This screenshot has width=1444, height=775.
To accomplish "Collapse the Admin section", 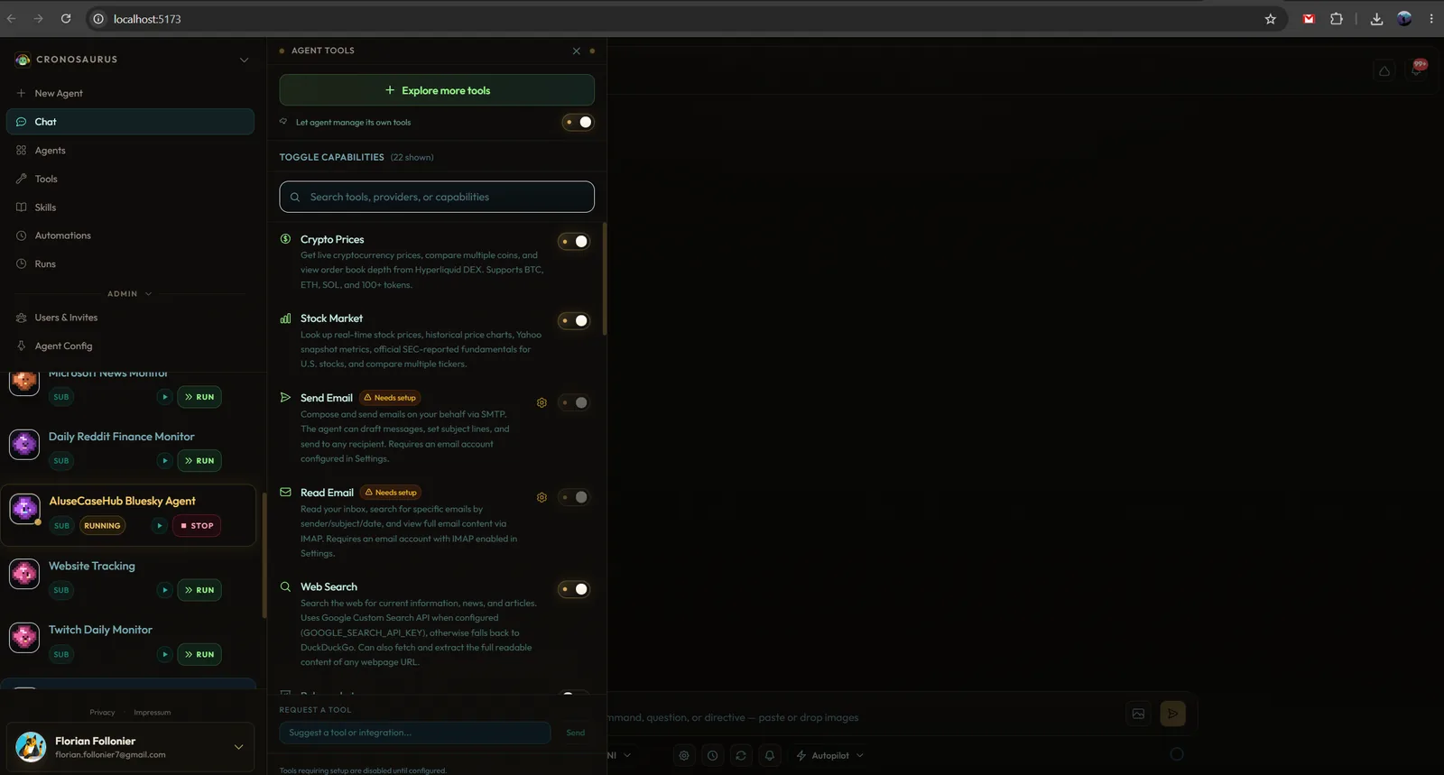I will click(130, 294).
